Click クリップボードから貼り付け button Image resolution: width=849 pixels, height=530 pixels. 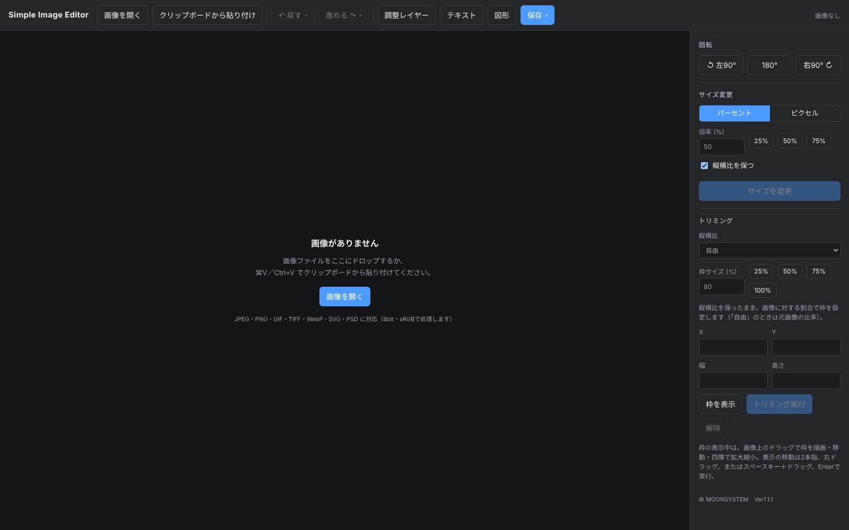click(207, 15)
